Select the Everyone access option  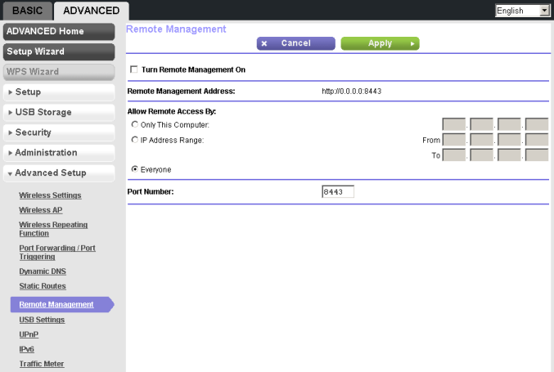pyautogui.click(x=135, y=169)
